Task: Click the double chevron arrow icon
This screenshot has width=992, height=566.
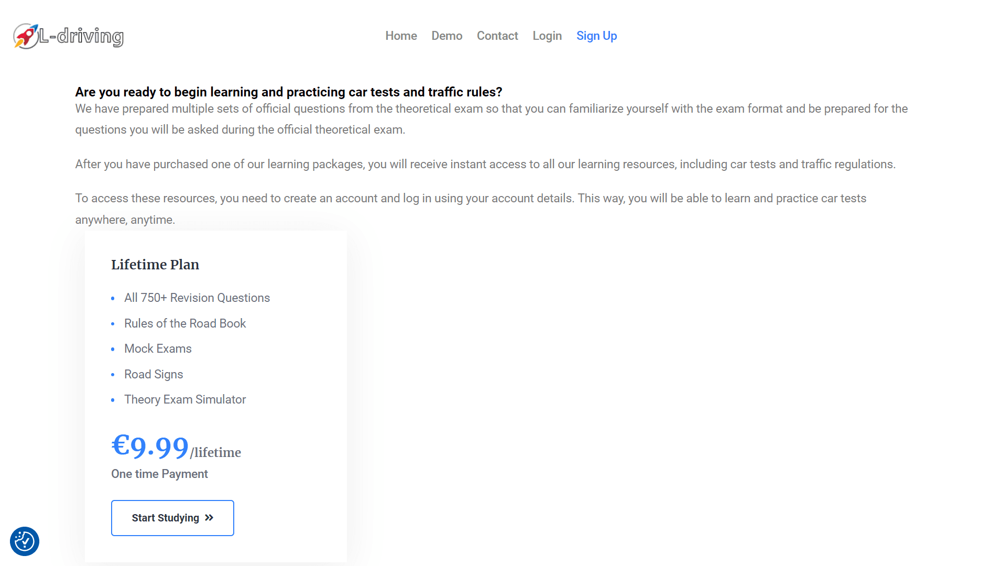Action: click(209, 518)
